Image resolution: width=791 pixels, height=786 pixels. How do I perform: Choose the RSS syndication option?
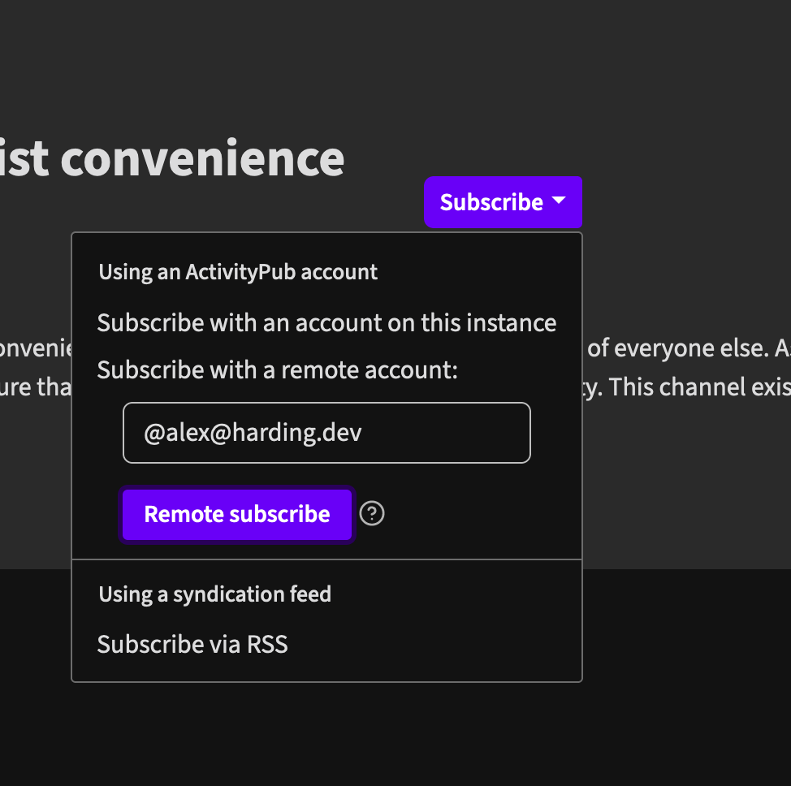(x=192, y=643)
